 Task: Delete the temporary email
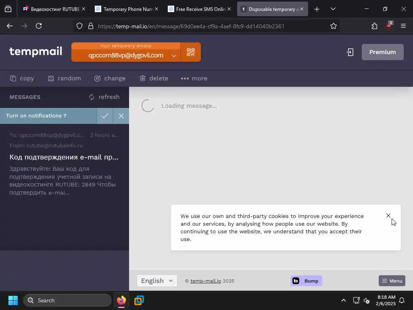[x=154, y=78]
